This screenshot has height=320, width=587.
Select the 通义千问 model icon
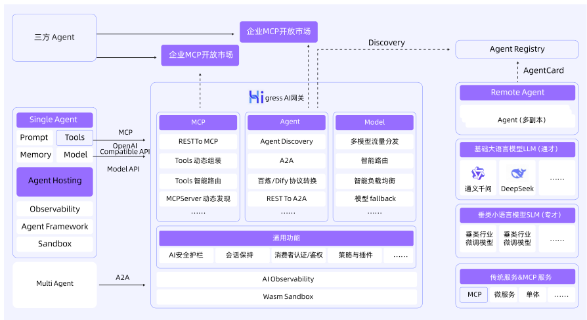pos(478,173)
